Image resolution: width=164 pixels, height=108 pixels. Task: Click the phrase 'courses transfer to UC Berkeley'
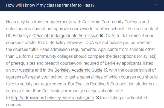coord(36,42)
